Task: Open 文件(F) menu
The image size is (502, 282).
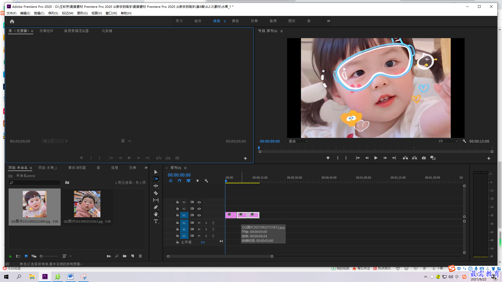Action: tap(11, 13)
